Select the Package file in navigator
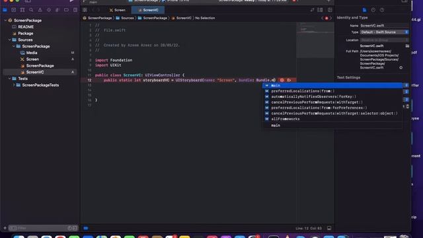Screen dimensions: 423x238 coord(25,34)
